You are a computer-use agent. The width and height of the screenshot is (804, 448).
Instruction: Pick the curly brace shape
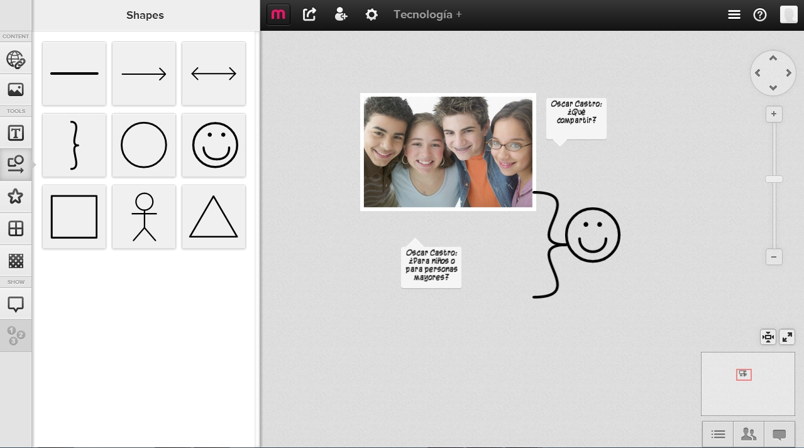coord(74,145)
